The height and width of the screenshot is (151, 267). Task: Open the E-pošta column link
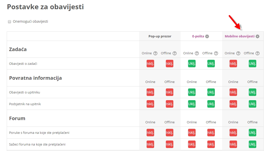(x=198, y=36)
